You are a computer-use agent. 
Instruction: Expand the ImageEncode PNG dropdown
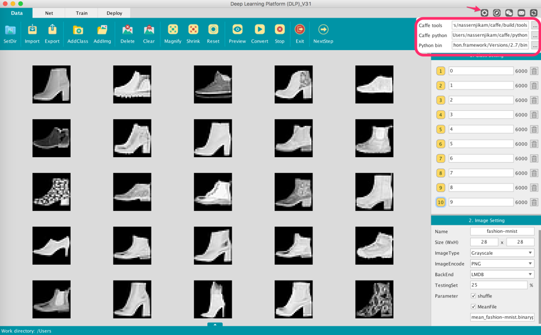click(x=502, y=264)
